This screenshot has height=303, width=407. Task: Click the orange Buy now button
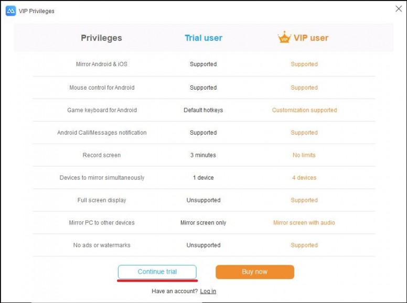pyautogui.click(x=254, y=272)
